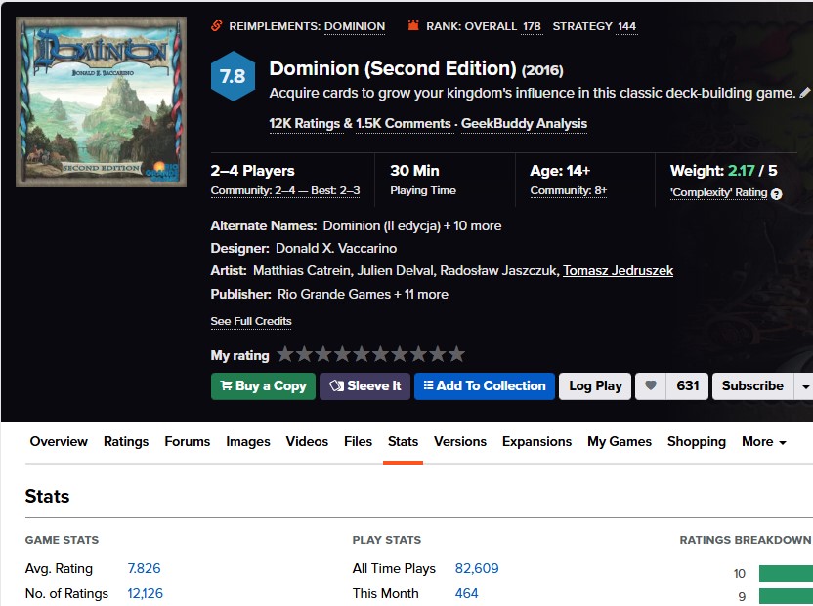
Task: Click the reimplements link icon
Action: tap(217, 25)
